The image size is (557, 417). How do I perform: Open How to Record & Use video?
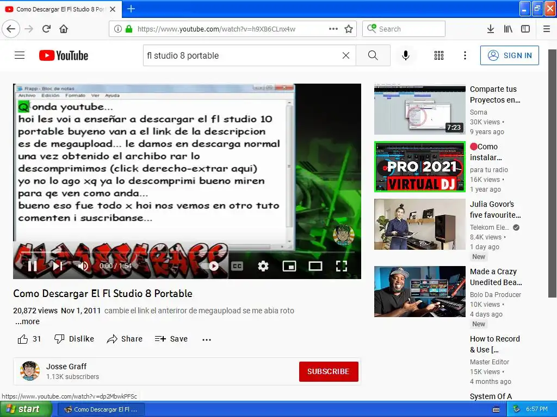494,344
